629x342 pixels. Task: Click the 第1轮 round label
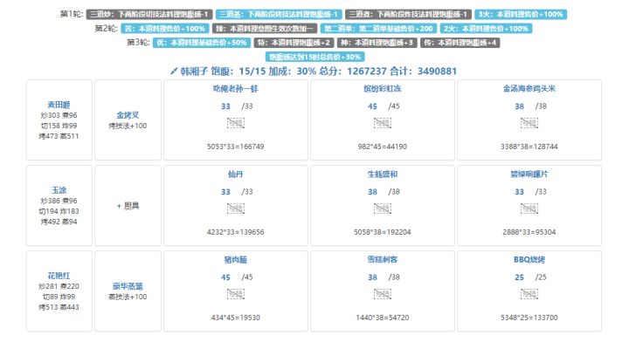coord(72,14)
